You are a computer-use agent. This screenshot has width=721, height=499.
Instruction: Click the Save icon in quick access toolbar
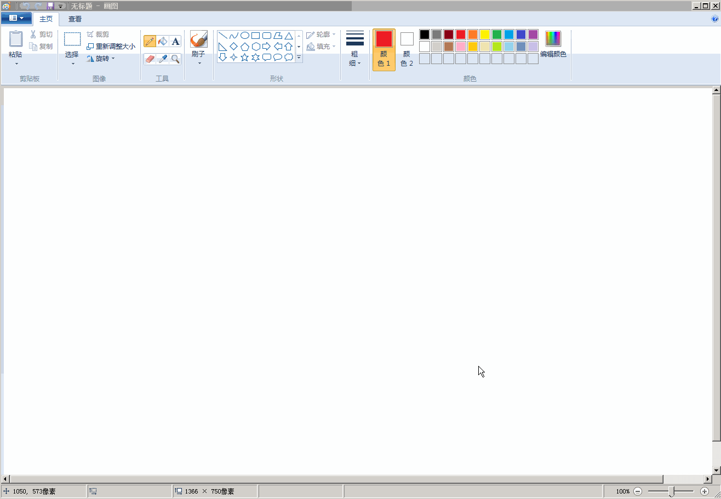click(50, 6)
